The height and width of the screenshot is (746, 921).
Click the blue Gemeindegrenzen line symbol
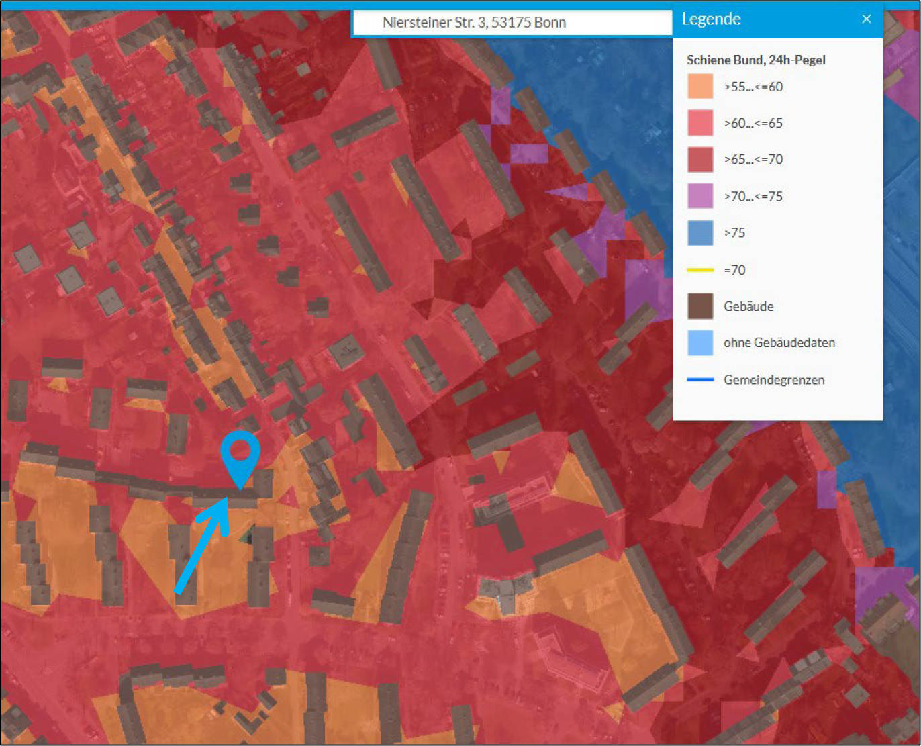[x=700, y=380]
